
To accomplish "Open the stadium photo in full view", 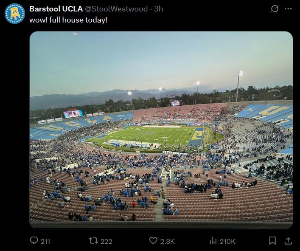I will (x=161, y=170).
